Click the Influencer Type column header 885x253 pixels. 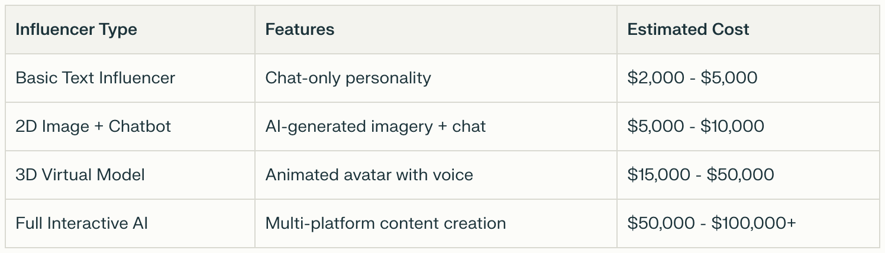click(76, 30)
